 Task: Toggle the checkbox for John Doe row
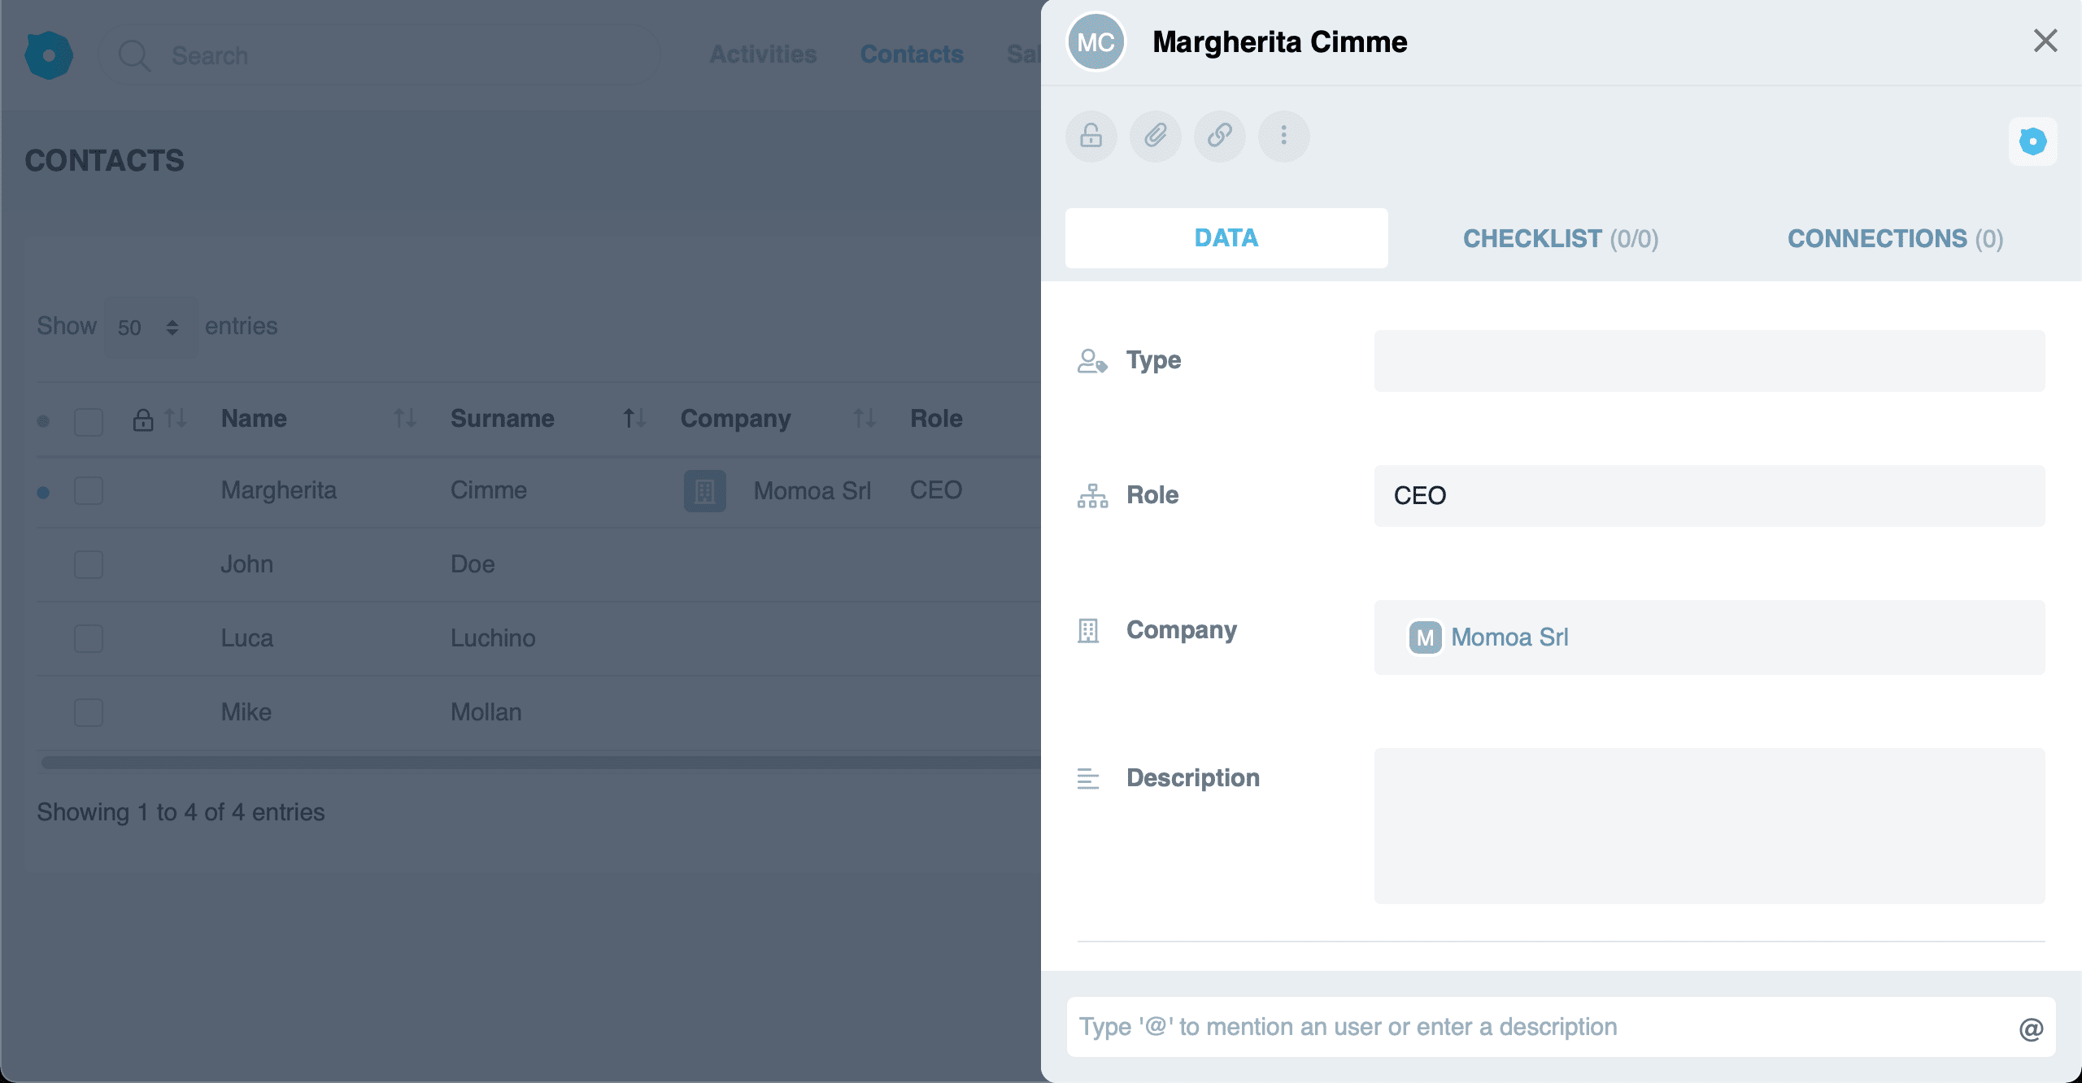coord(89,563)
